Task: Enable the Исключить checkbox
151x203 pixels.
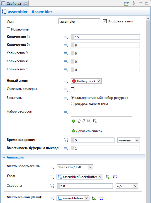Action: [x=8, y=29]
